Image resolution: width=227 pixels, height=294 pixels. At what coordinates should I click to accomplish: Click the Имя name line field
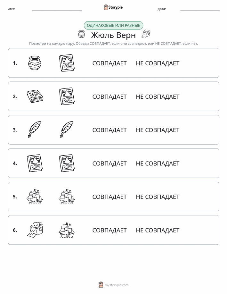click(57, 9)
